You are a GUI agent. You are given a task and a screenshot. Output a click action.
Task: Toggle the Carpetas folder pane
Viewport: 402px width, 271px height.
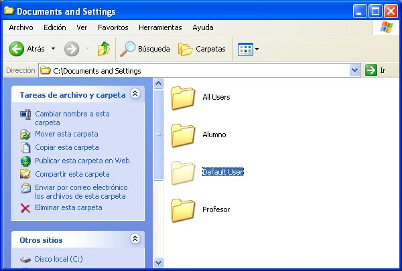pos(202,49)
